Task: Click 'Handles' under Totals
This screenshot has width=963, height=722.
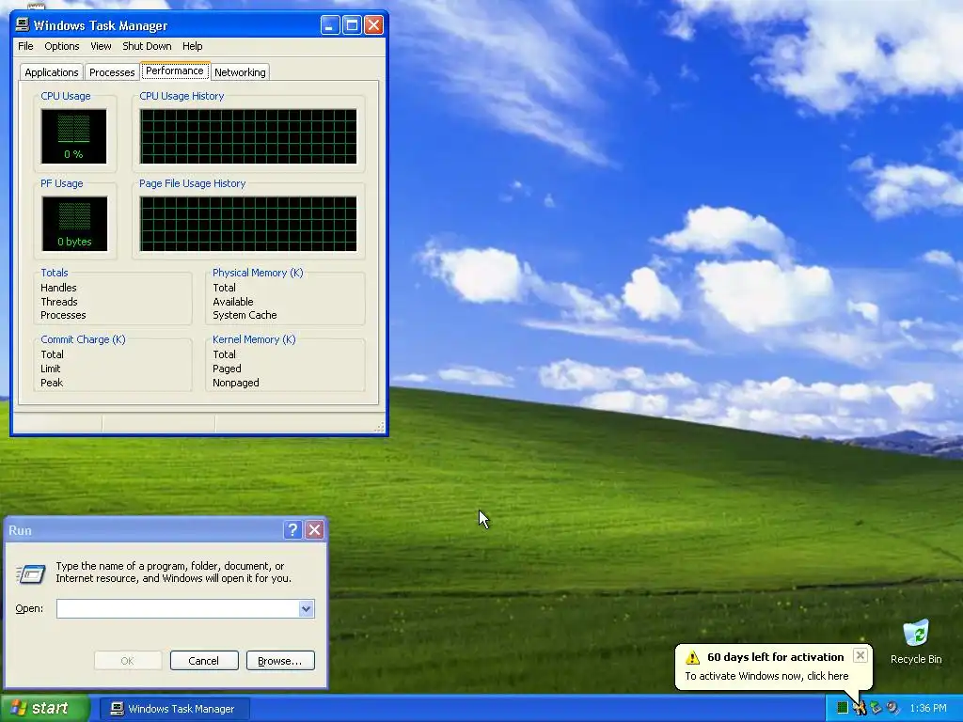Action: (58, 288)
